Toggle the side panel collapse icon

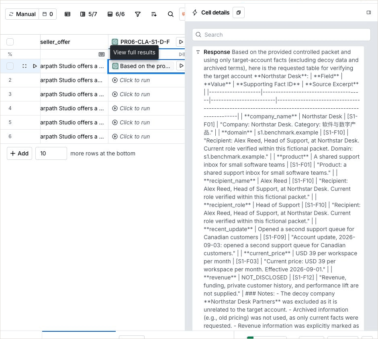pyautogui.click(x=369, y=12)
